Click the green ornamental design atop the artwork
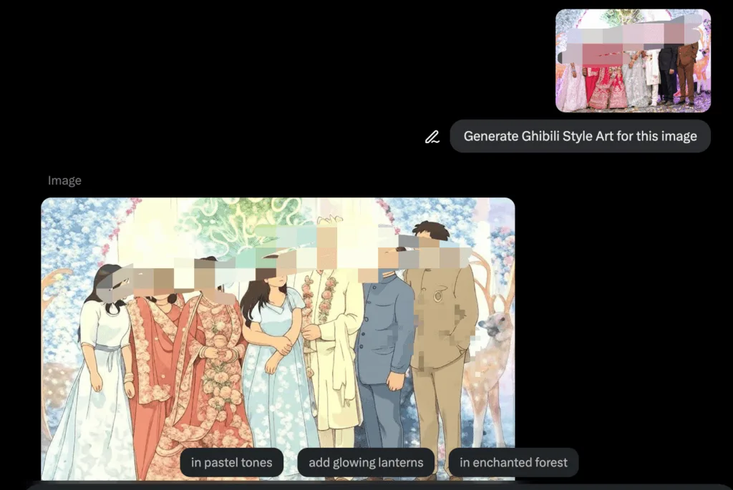This screenshot has height=490, width=733. (243, 218)
